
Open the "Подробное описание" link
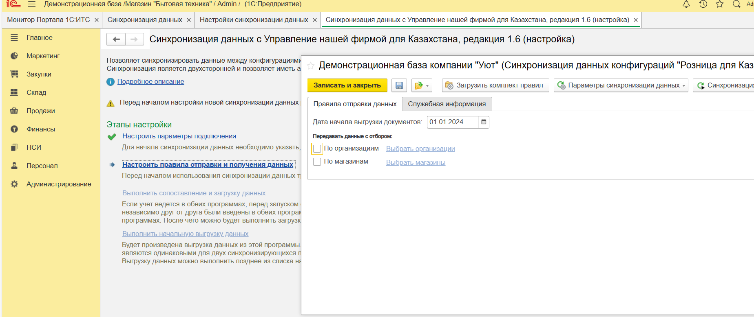click(x=150, y=82)
